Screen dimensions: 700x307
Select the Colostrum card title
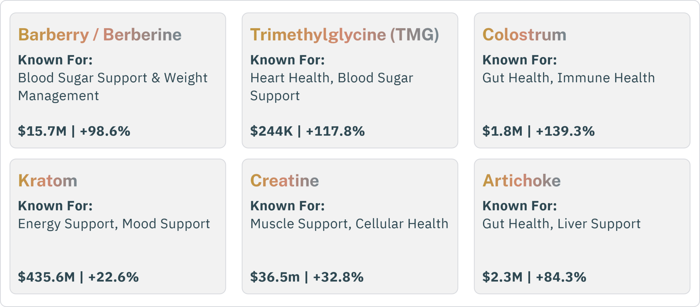pyautogui.click(x=524, y=35)
